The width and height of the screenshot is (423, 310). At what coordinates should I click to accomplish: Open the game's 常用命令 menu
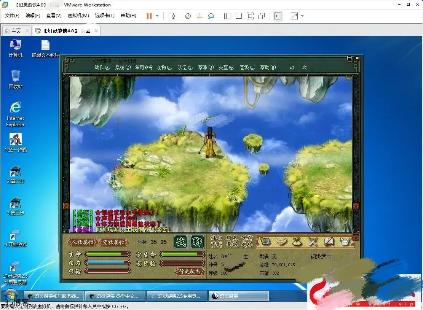144,67
